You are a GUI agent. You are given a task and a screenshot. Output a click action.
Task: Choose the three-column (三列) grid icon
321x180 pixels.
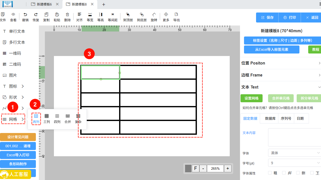[x=47, y=116]
